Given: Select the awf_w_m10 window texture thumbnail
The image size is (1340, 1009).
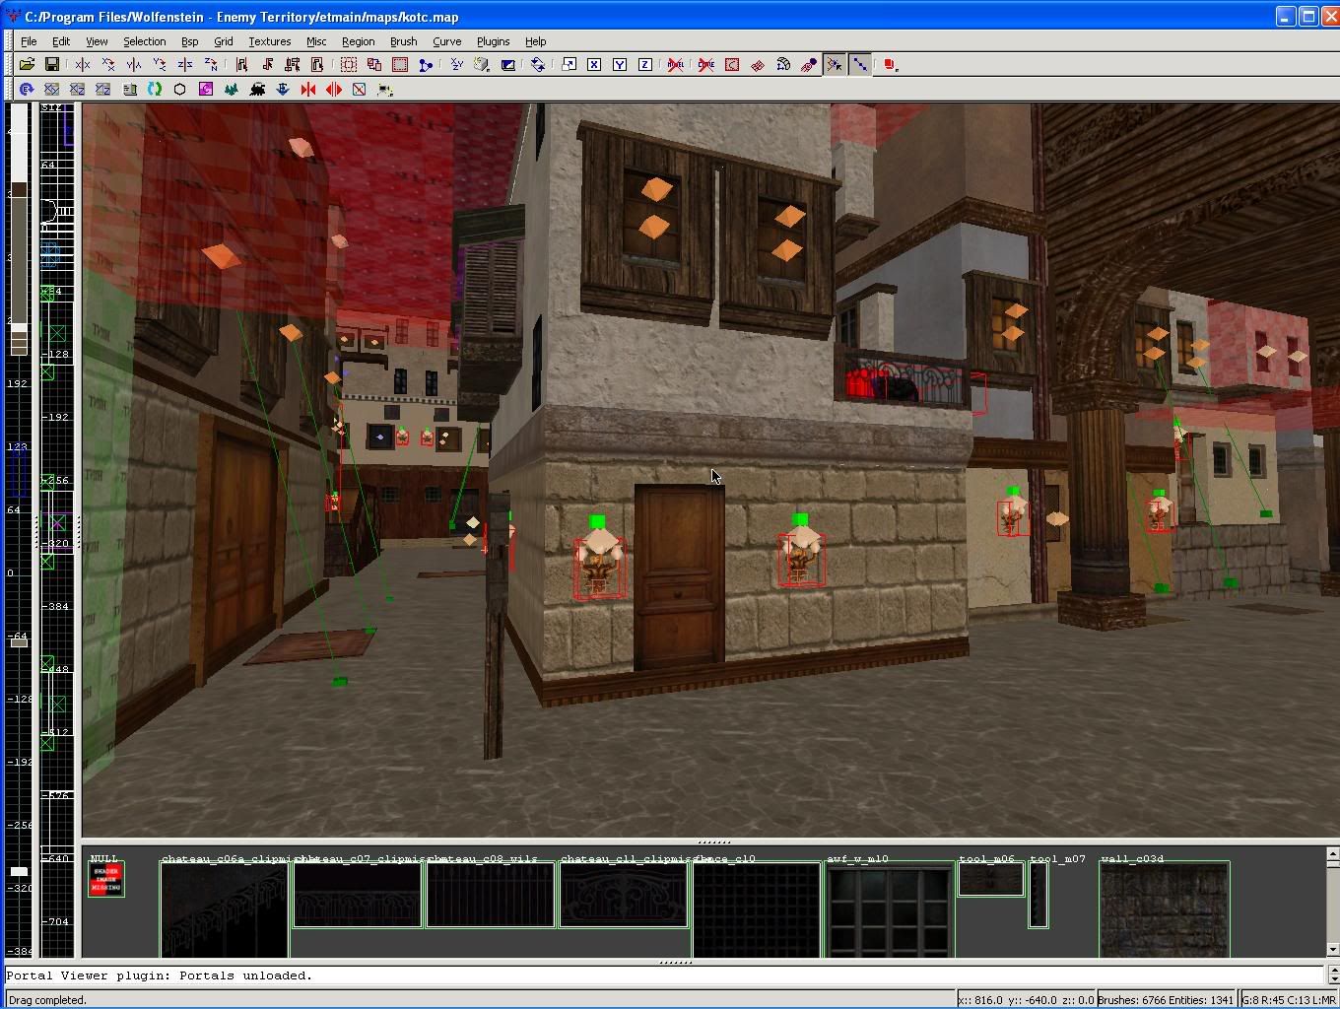Looking at the screenshot, I should (890, 909).
